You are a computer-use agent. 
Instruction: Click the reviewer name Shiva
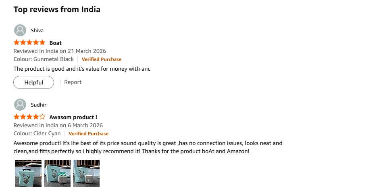[37, 30]
